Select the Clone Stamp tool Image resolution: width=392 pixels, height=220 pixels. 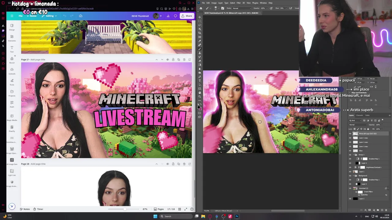[200, 53]
